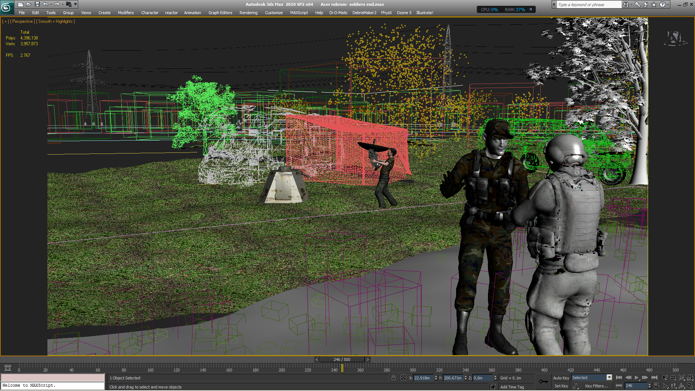Open the Graph Editors menu
The image size is (695, 391).
tap(220, 13)
